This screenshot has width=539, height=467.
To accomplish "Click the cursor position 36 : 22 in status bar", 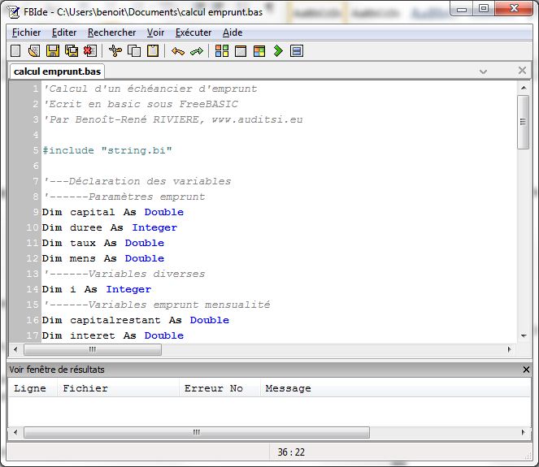I will pos(291,452).
